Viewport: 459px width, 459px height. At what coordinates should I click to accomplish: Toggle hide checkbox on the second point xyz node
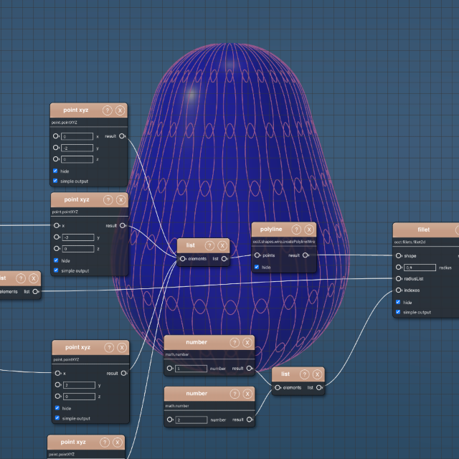click(56, 260)
